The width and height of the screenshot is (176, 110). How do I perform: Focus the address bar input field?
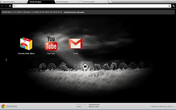click(x=92, y=6)
